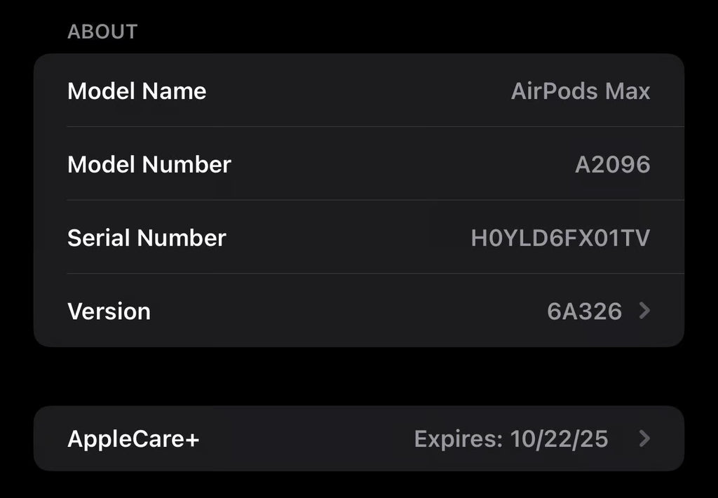718x498 pixels.
Task: Tap the AppleCare+ label
Action: 133,438
